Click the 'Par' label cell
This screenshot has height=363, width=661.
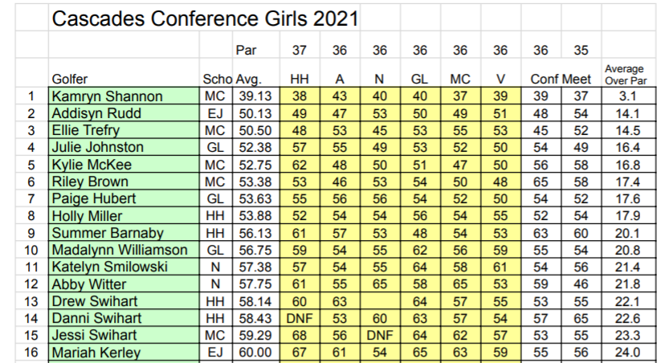point(246,50)
